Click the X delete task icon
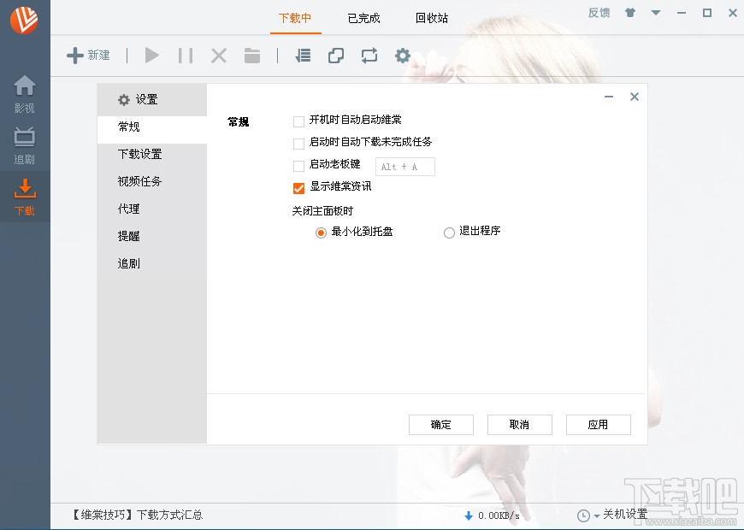Screen dimensions: 744x530 click(x=218, y=55)
